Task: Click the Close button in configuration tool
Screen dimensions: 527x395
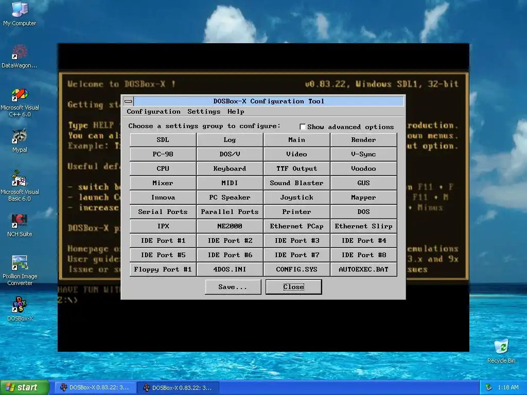Action: (x=294, y=287)
